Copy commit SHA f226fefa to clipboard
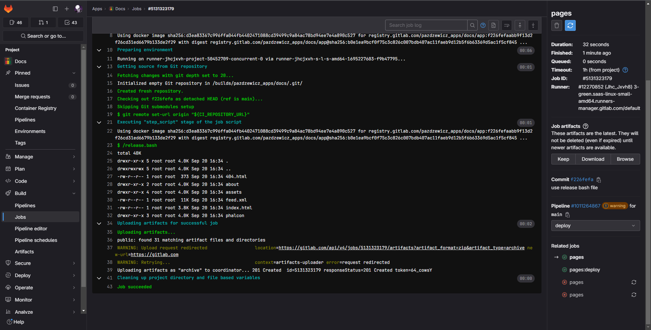 point(599,180)
